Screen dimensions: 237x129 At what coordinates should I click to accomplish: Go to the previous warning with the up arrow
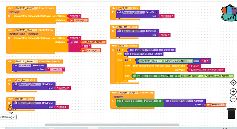pyautogui.click(x=11, y=105)
